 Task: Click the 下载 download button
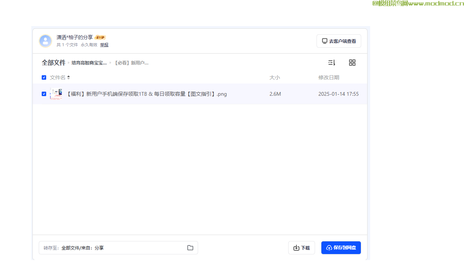click(x=302, y=248)
